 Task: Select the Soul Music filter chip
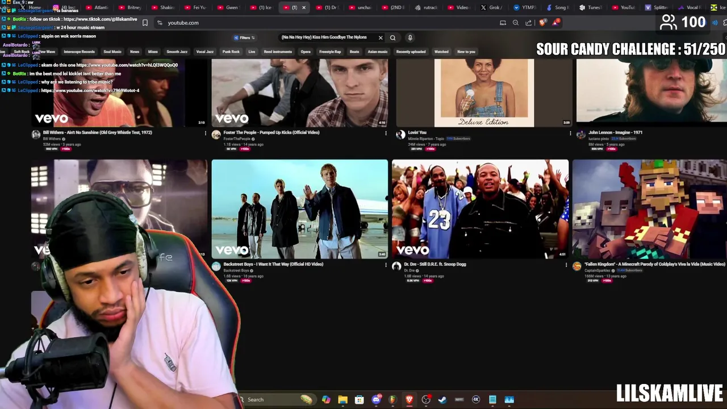coord(112,52)
